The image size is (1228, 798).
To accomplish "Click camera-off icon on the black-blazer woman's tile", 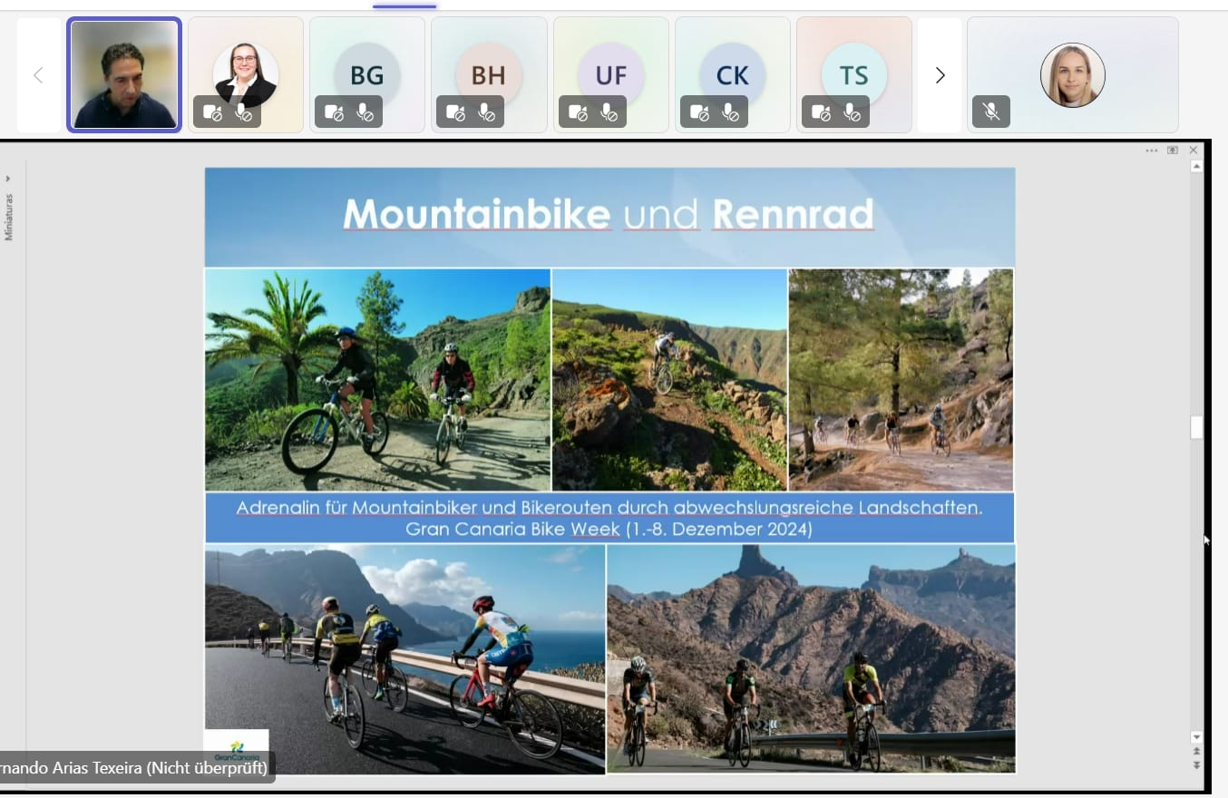I will [x=212, y=112].
